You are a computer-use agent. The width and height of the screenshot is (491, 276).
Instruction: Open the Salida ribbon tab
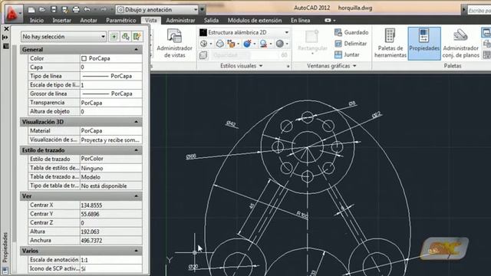[212, 21]
